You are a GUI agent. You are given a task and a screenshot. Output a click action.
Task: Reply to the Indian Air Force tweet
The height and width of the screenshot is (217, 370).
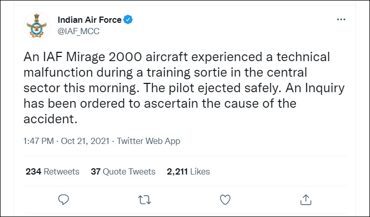pyautogui.click(x=63, y=199)
